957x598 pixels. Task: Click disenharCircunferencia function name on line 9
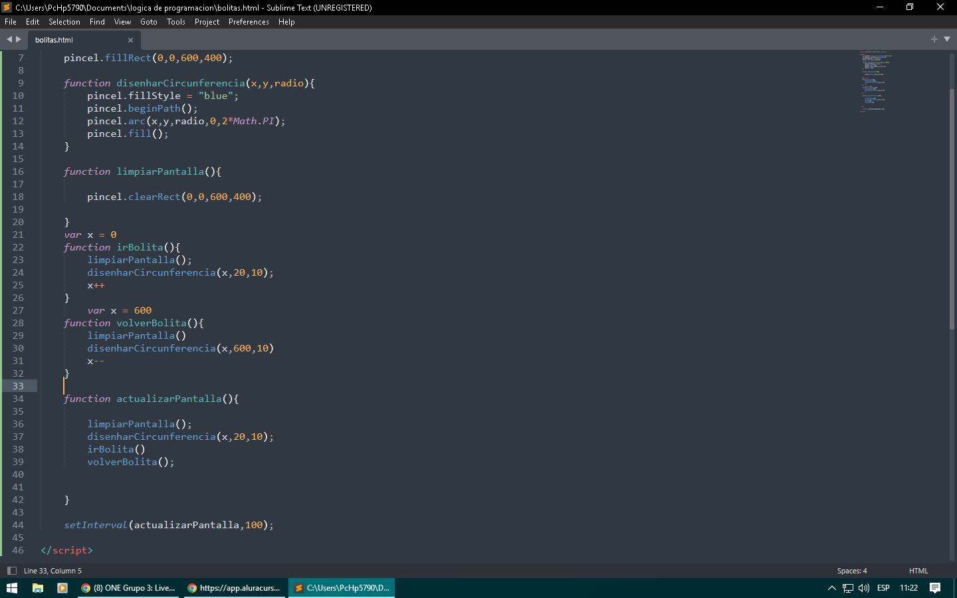point(181,83)
